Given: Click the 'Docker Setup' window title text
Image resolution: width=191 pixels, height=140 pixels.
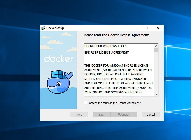Looking at the screenshot, I should [55, 28].
